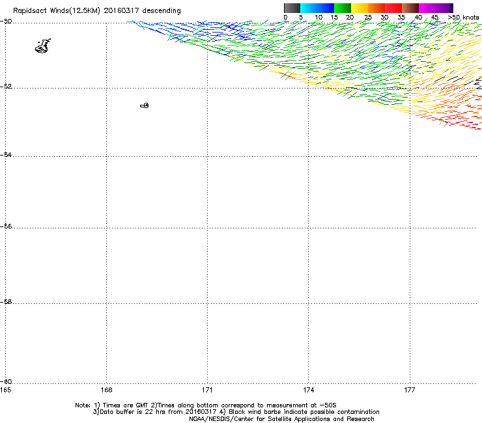Screen dimensions: 482x423
Task: Click the larger island outline near -51 latitude
Action: pyautogui.click(x=43, y=46)
